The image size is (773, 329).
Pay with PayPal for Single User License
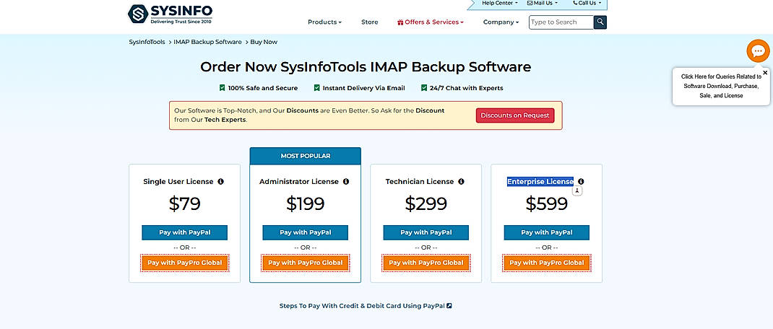(185, 232)
